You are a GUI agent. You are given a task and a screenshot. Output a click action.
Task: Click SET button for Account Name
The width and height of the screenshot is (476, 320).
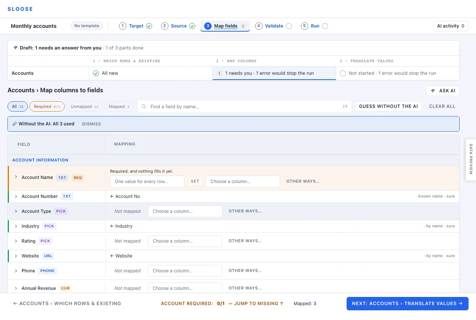pyautogui.click(x=195, y=182)
